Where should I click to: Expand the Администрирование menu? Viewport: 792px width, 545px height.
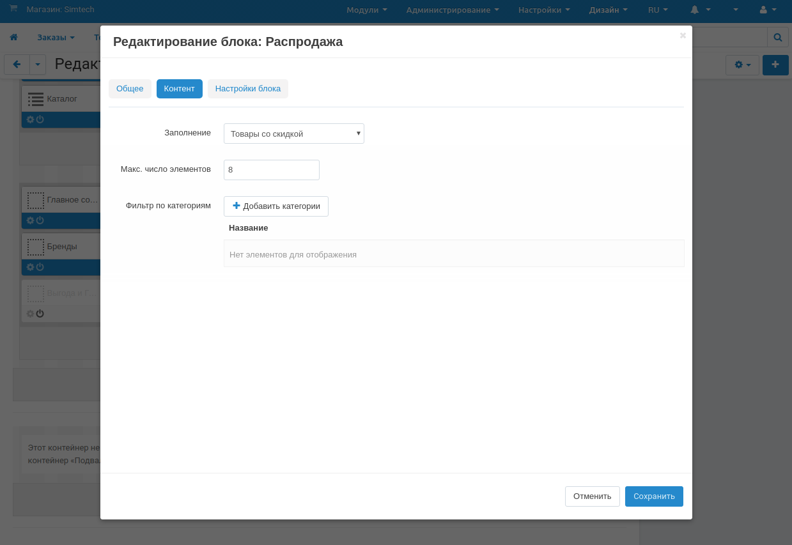pyautogui.click(x=452, y=10)
